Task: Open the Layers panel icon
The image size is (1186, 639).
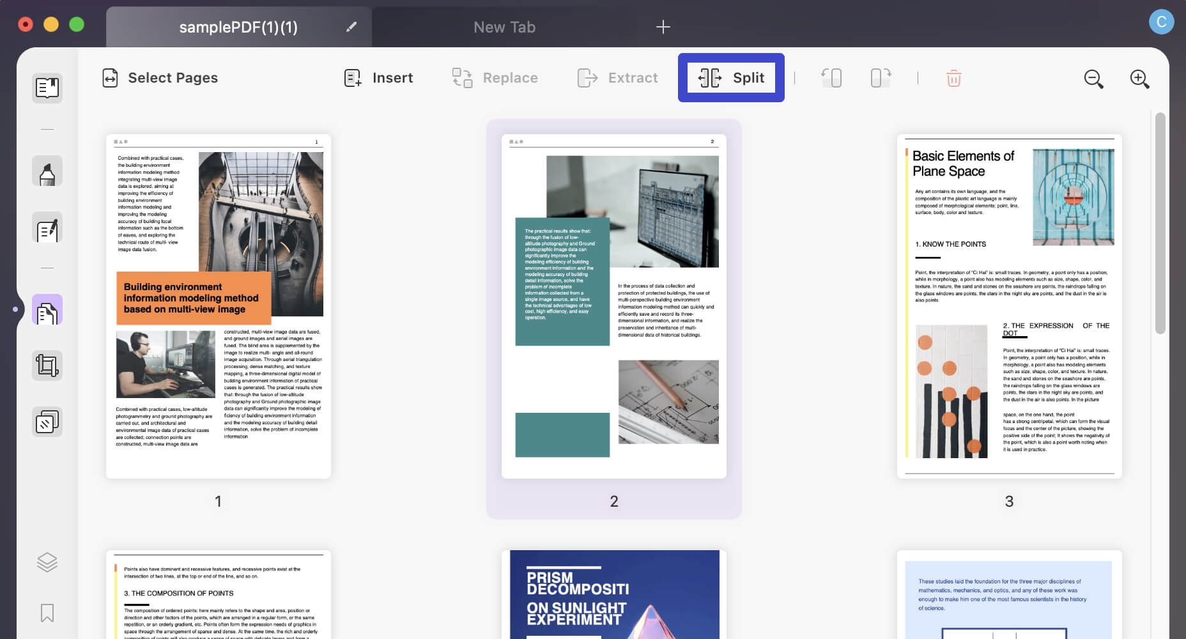Action: tap(47, 562)
